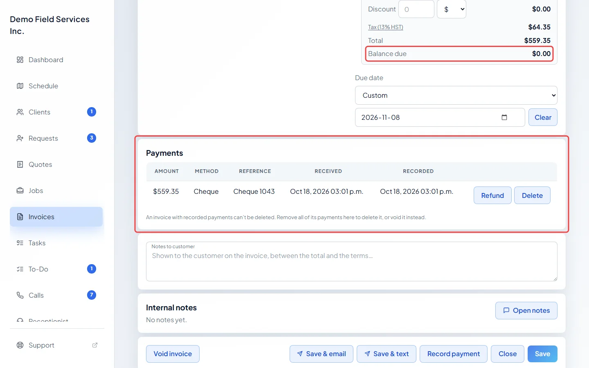Go to the Schedule section
Screen dimensions: 589x368
click(56, 86)
